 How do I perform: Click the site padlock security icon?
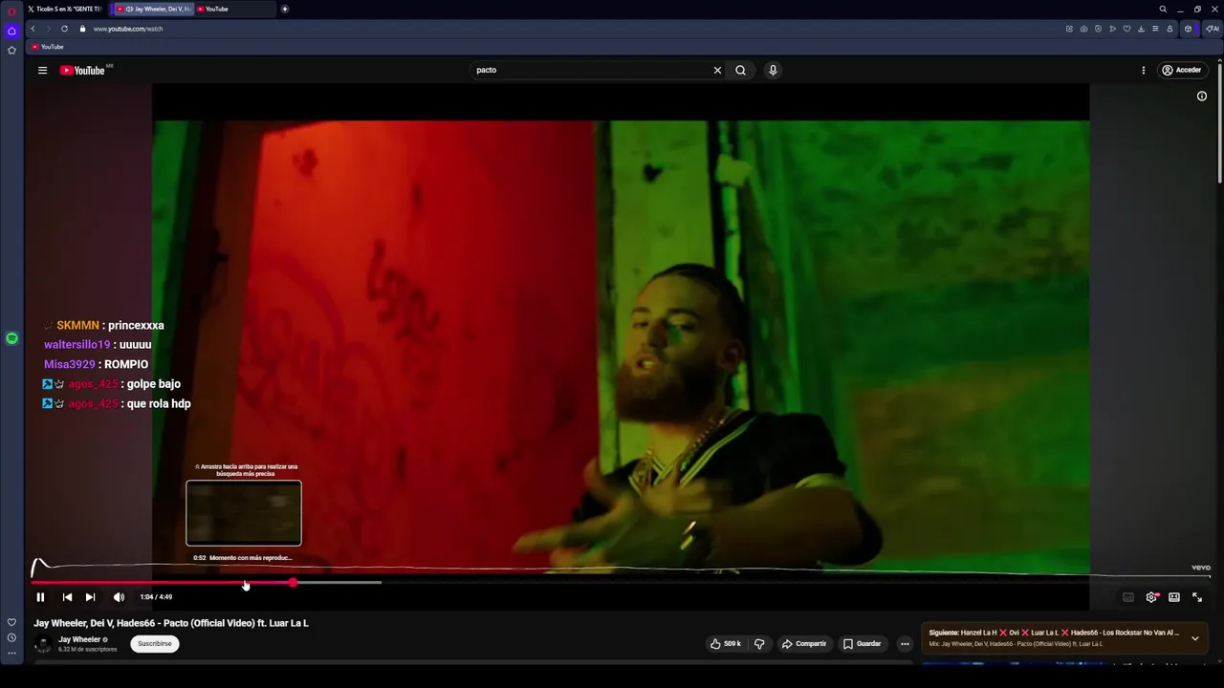(82, 29)
